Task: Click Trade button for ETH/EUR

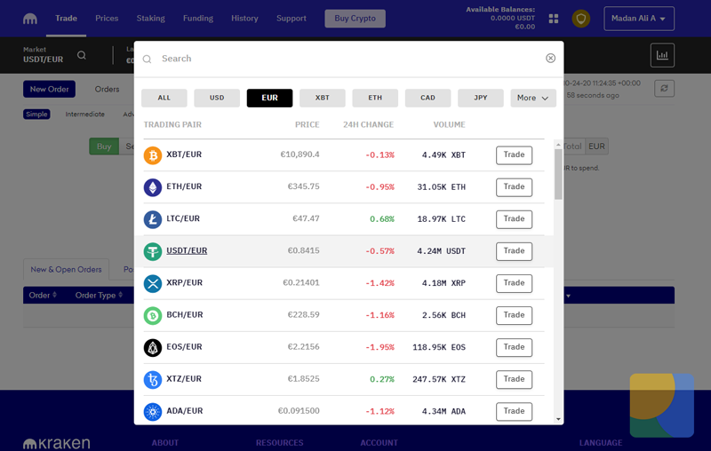Action: click(x=515, y=187)
